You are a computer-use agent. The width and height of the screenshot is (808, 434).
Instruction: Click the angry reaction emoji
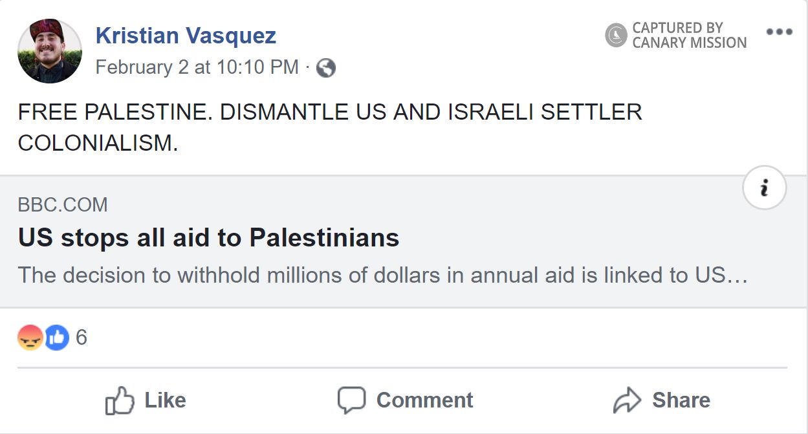coord(30,337)
